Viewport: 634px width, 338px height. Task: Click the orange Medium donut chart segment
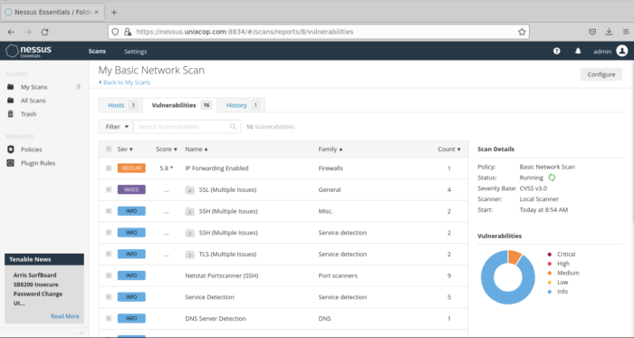pos(514,256)
